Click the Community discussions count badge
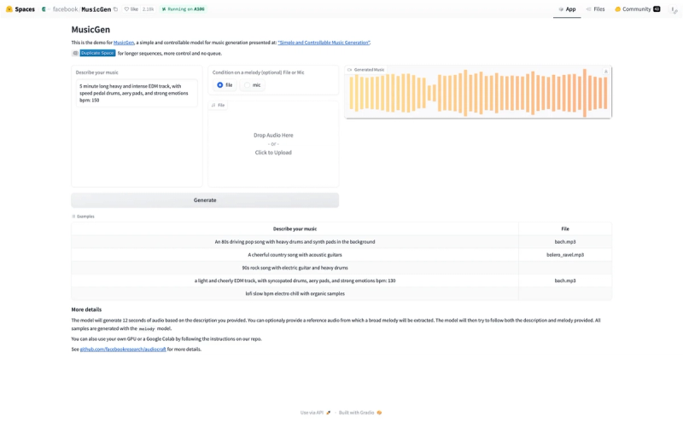Image resolution: width=683 pixels, height=422 pixels. point(657,9)
